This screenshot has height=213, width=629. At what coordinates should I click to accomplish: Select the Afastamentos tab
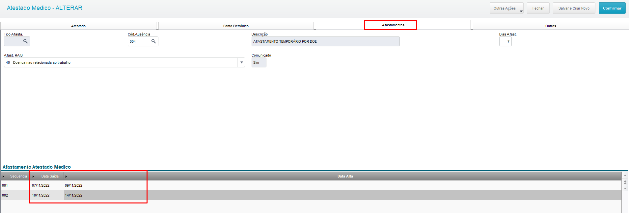(393, 25)
